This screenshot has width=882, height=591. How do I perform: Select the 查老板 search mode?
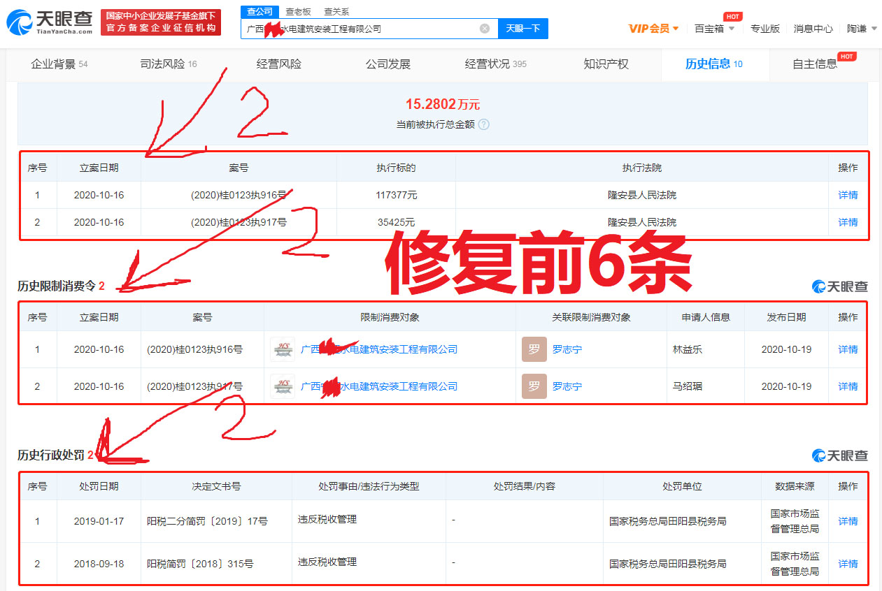(298, 12)
